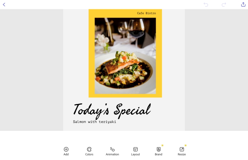Open the Colors palette icon
Image resolution: width=248 pixels, height=160 pixels.
(x=89, y=149)
